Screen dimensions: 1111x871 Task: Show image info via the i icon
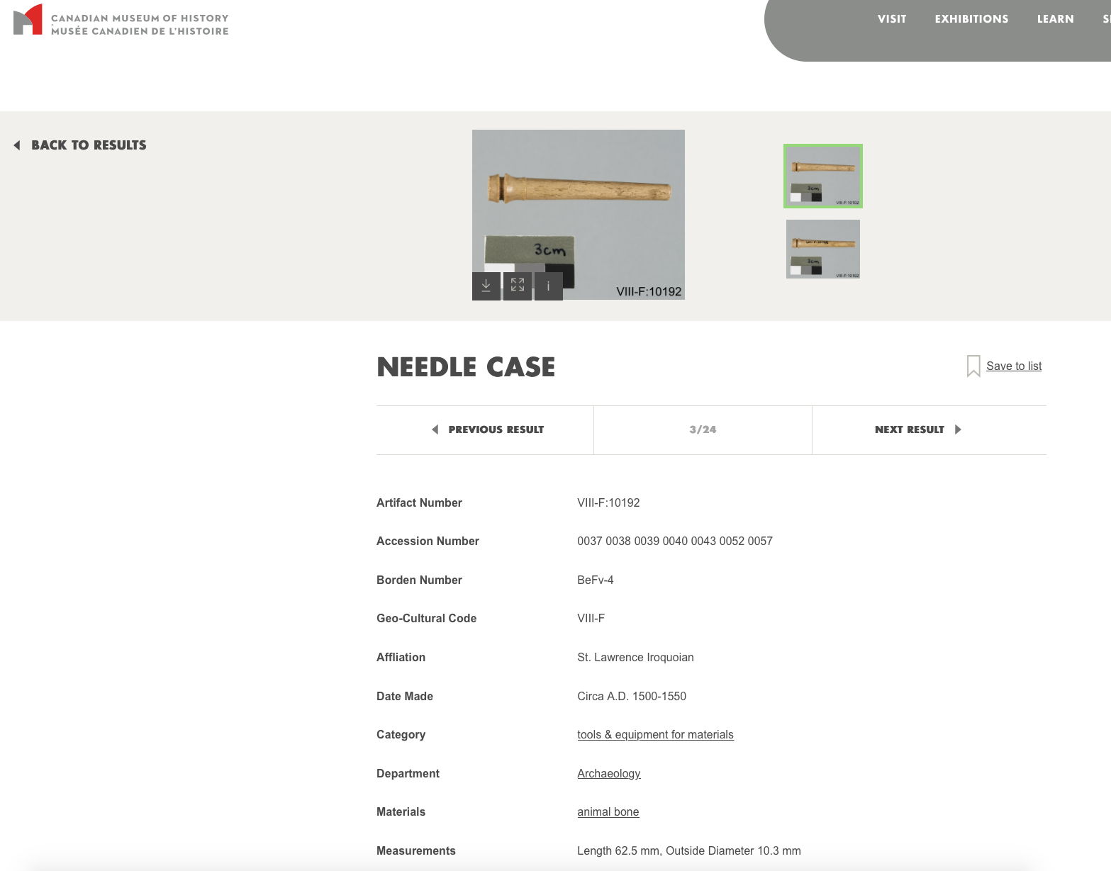click(548, 286)
